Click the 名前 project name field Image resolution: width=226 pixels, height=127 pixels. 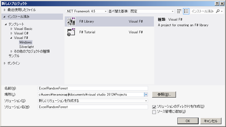(x=93, y=88)
